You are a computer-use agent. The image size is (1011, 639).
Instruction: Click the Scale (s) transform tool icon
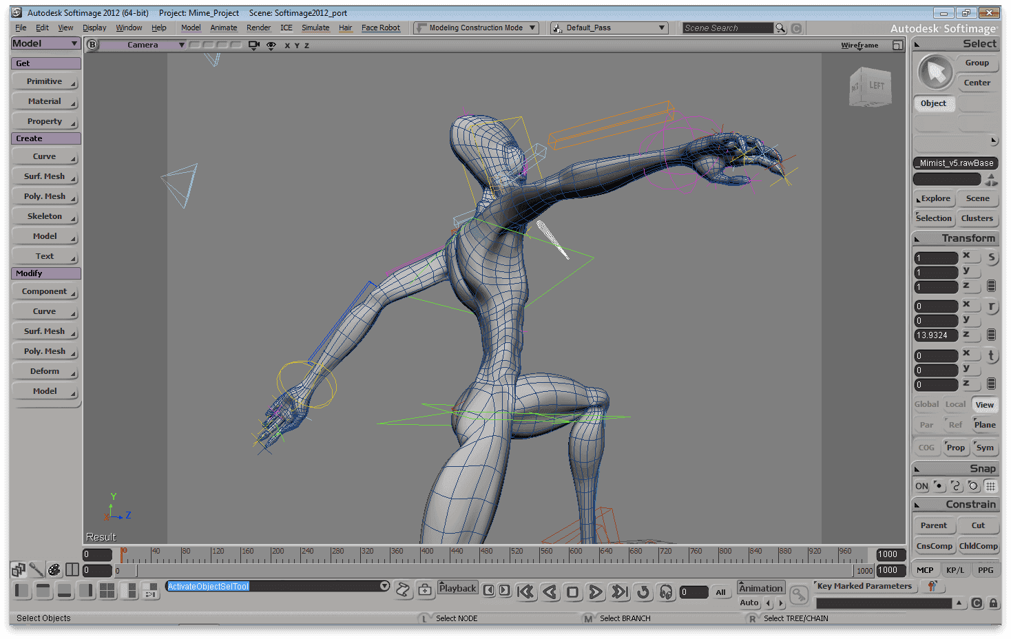pos(991,258)
